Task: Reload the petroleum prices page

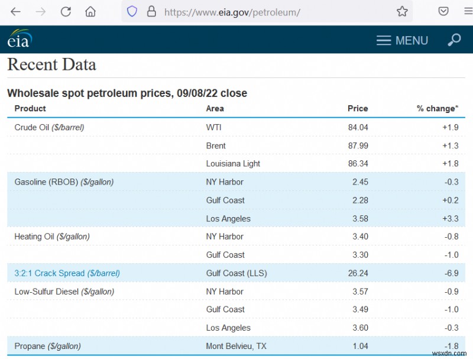Action: pos(65,11)
